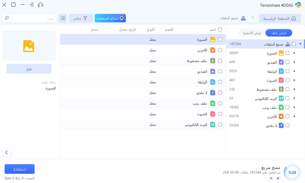This screenshot has height=183, width=305.
Task: Check the ملف مضغوط row checkbox in list
Action: (x=220, y=61)
